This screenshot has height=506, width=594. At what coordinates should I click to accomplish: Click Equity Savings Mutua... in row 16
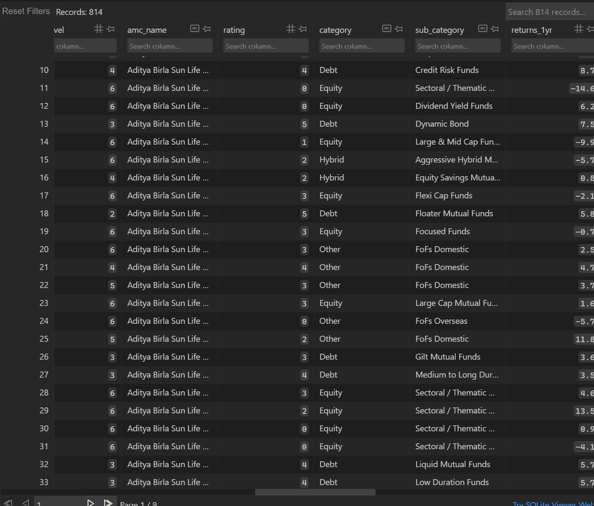point(458,177)
